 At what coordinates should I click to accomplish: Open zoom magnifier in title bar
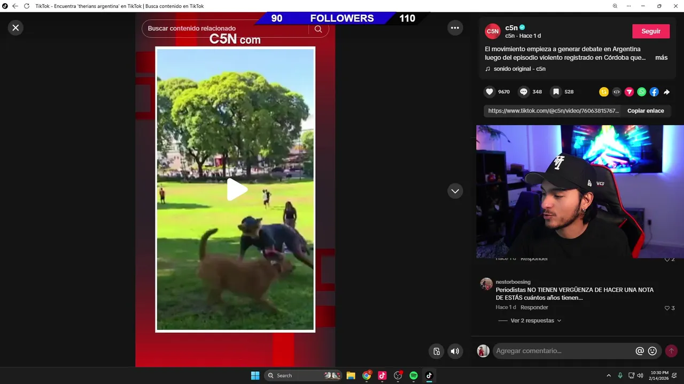pos(615,6)
